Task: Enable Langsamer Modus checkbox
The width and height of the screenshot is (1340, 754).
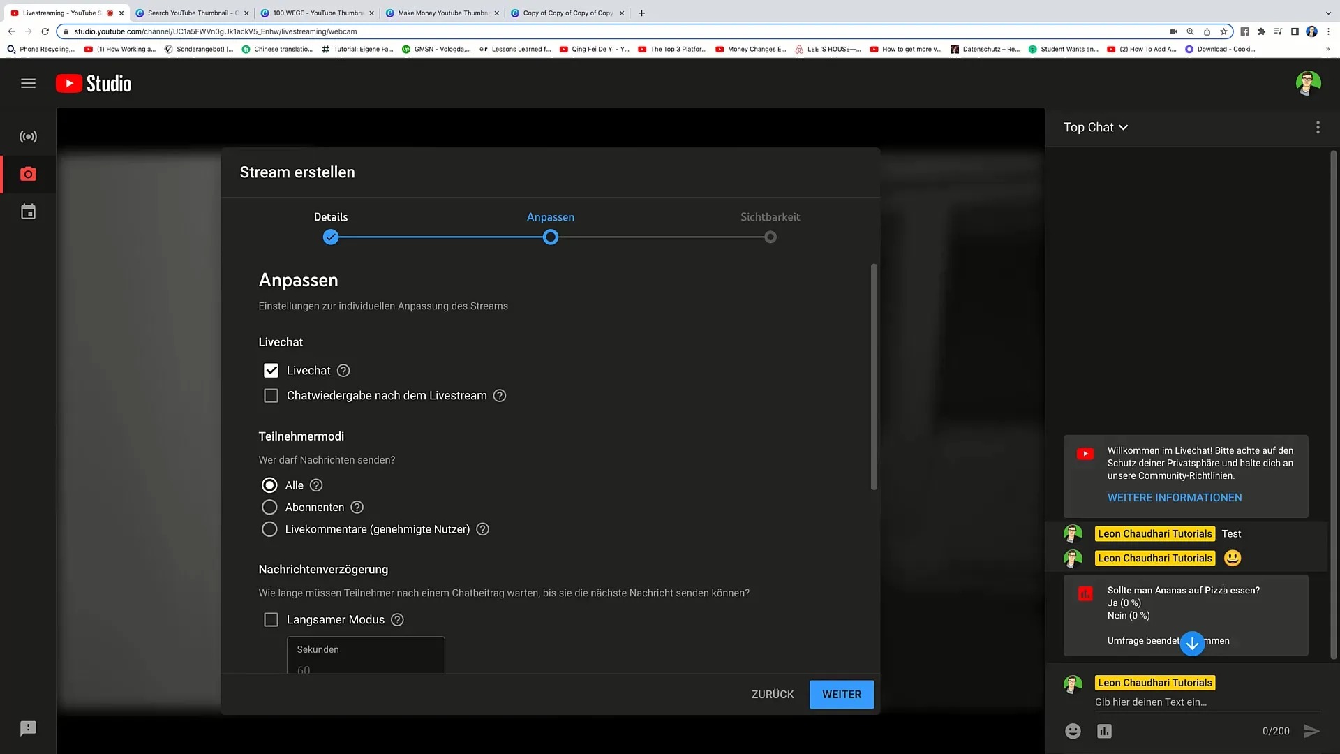Action: click(x=271, y=619)
